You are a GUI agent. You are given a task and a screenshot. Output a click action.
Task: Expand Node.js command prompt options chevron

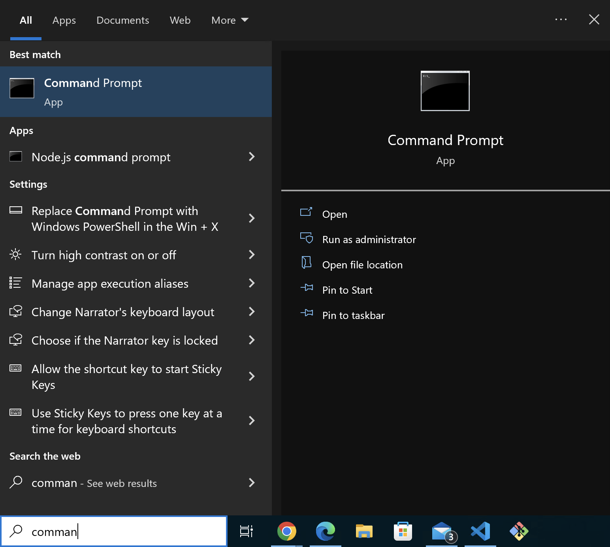click(252, 157)
